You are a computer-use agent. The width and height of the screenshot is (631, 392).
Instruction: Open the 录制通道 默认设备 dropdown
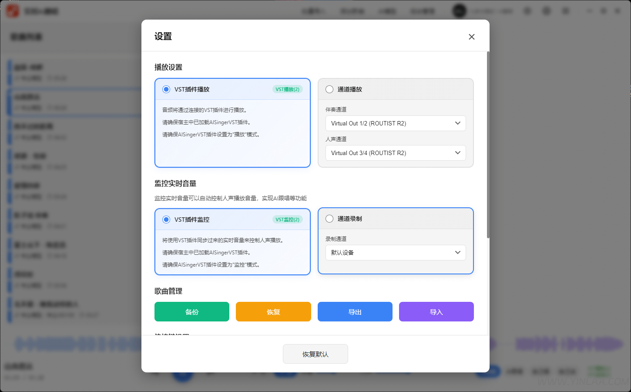click(395, 253)
